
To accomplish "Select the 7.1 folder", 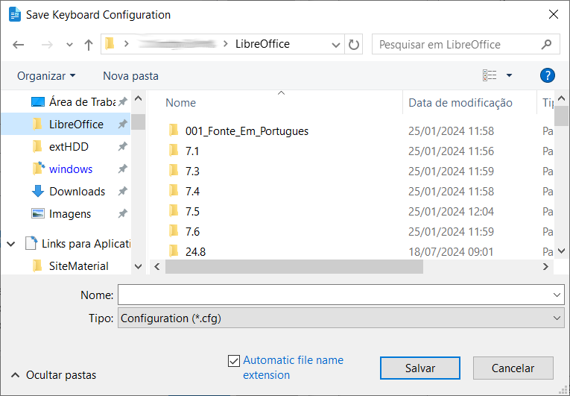I will [192, 151].
